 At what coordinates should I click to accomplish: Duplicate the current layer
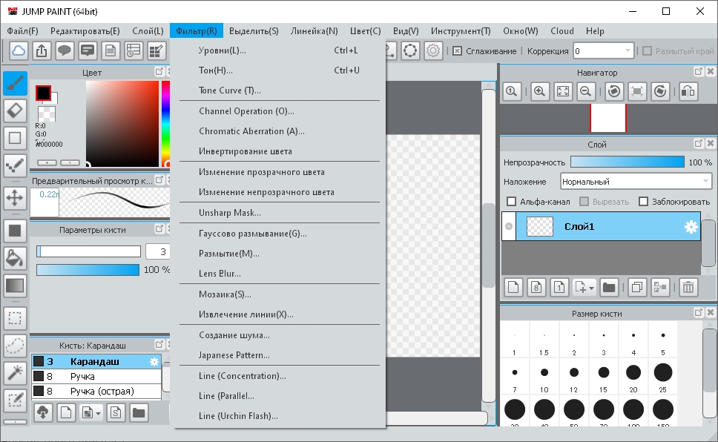[x=637, y=287]
